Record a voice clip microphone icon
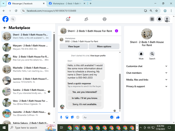 click(61, 117)
